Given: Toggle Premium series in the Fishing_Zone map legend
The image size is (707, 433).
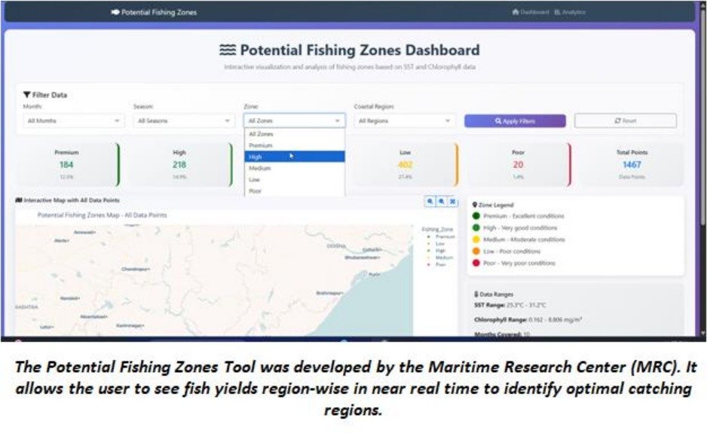Looking at the screenshot, I should 440,236.
